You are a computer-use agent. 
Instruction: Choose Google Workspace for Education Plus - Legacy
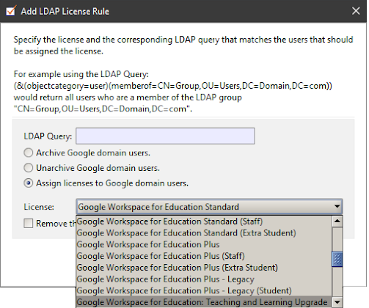[x=204, y=279]
